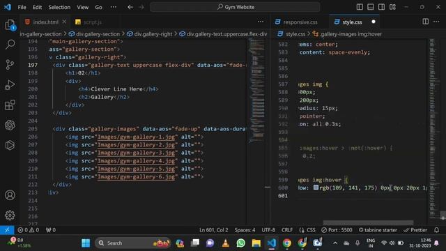Open the Edit menu
446x251 pixels.
37,7
